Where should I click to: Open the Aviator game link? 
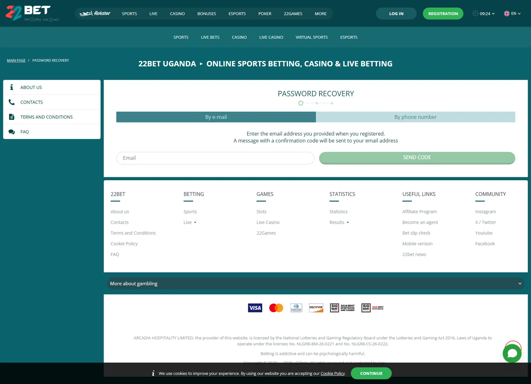coord(95,14)
